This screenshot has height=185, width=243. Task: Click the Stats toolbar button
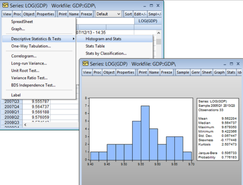click(231, 72)
